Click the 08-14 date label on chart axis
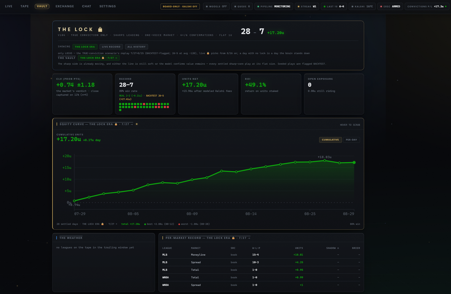Screen dimensions: 451x294 click(251, 214)
